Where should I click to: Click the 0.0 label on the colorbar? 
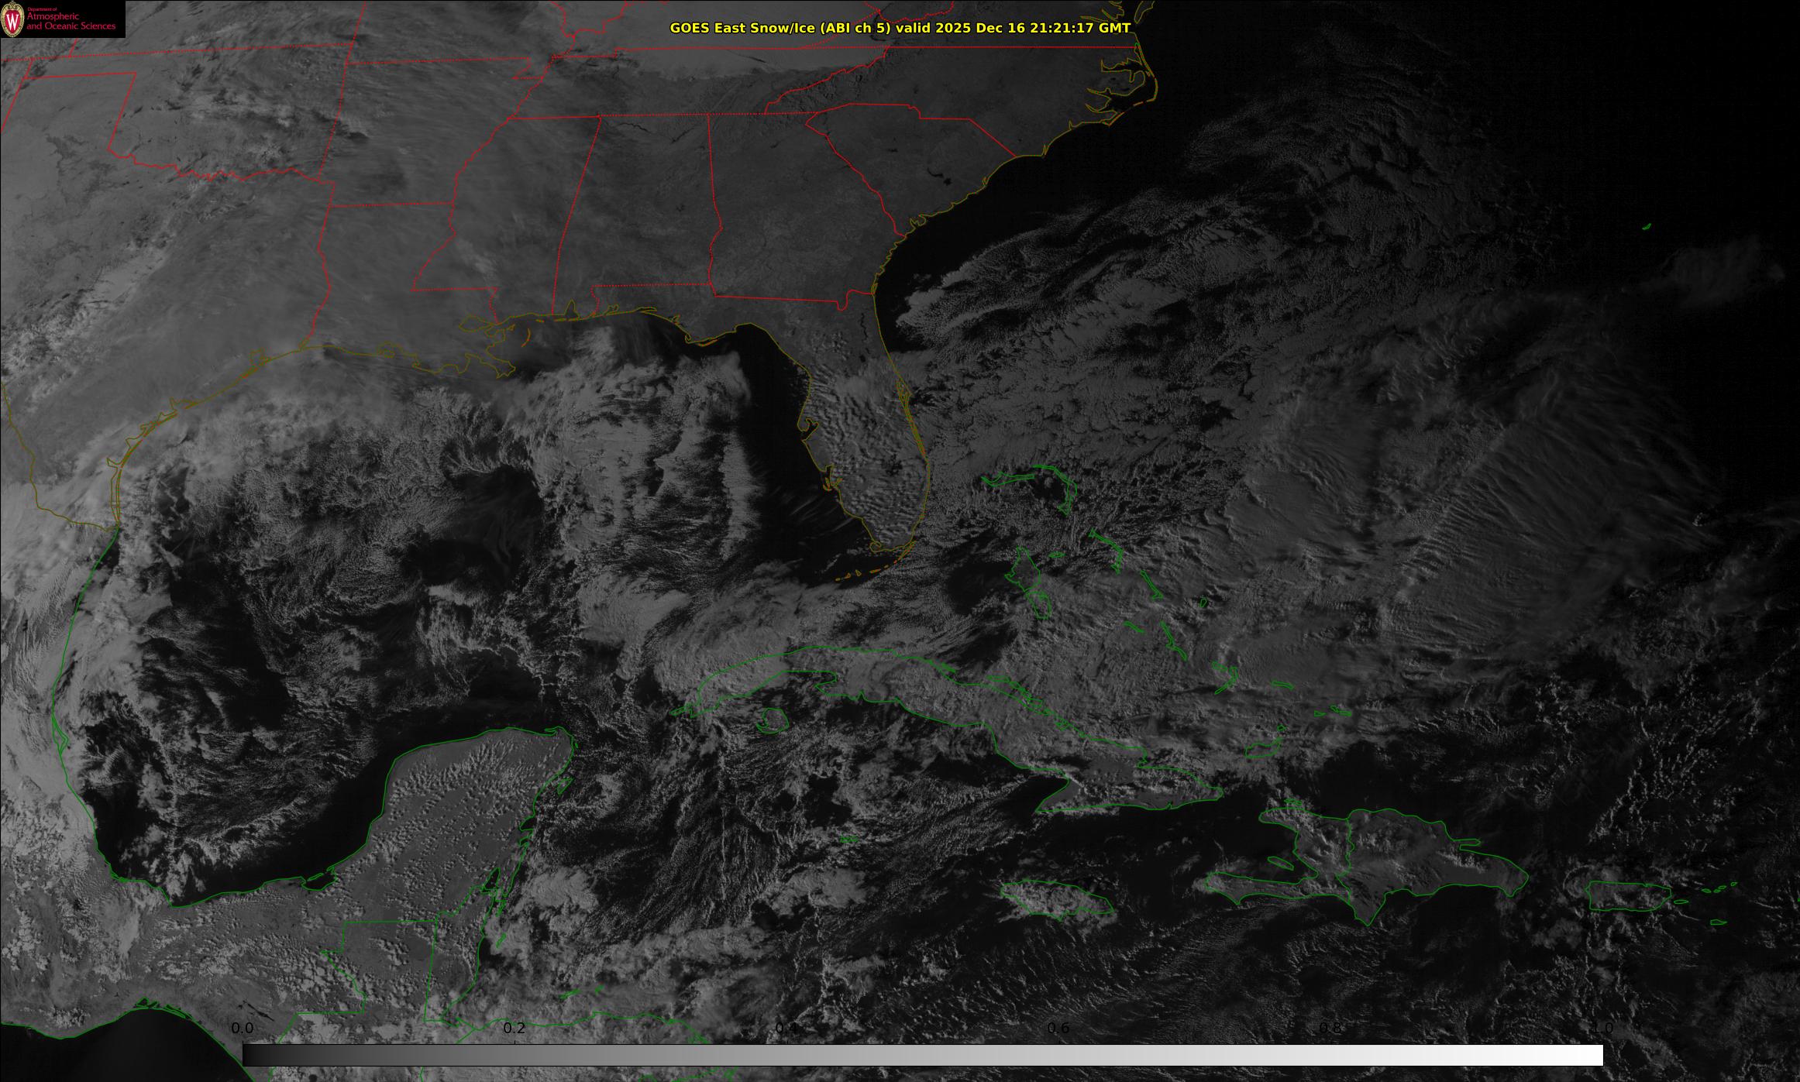pos(243,1029)
